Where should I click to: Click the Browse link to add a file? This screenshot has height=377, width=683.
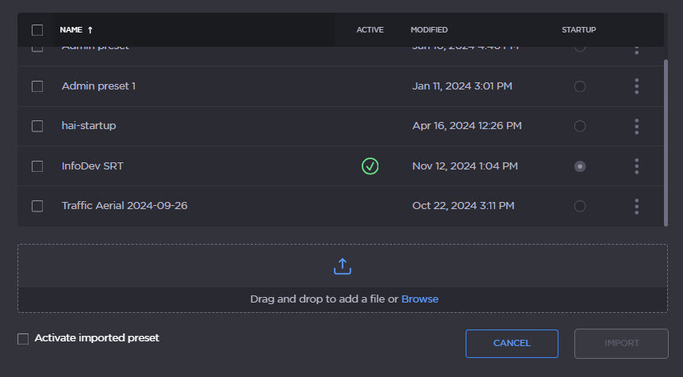pos(420,299)
